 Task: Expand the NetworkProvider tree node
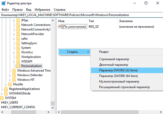(x=14, y=34)
